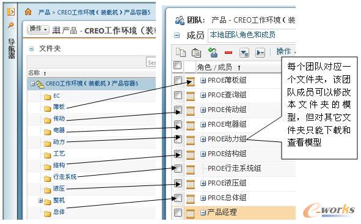
Task: Check the 产品经理 checkbox
Action: [178, 213]
